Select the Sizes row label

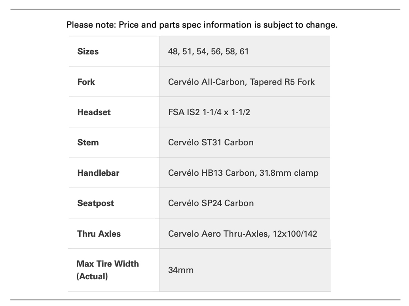88,51
